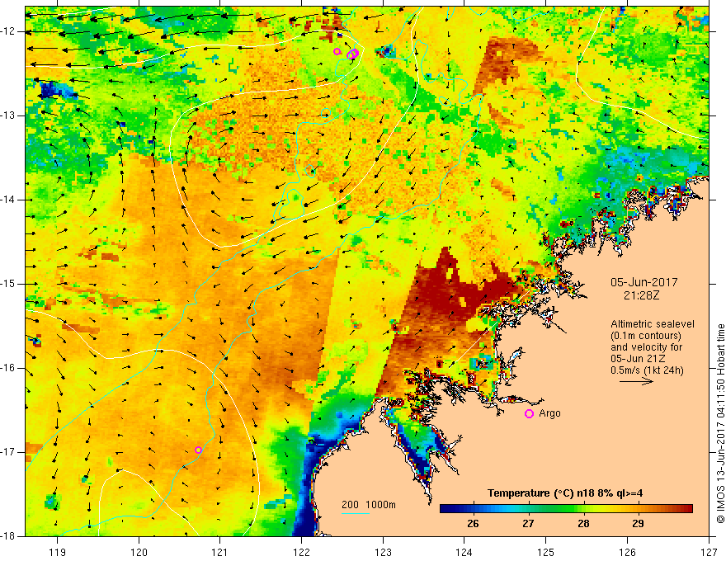Click the isolated Argo float marker near 12.2°S 122.4°E

[x=337, y=51]
